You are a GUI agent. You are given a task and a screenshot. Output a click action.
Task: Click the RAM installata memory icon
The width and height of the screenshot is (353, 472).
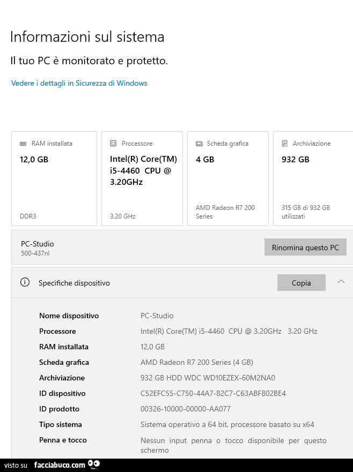point(23,144)
